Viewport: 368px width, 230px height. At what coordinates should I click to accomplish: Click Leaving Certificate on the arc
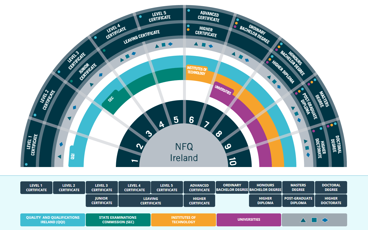click(142, 37)
